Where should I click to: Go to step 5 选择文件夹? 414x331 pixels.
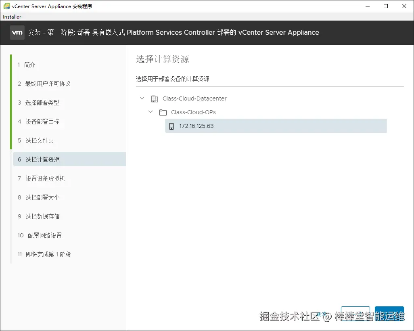36,141
